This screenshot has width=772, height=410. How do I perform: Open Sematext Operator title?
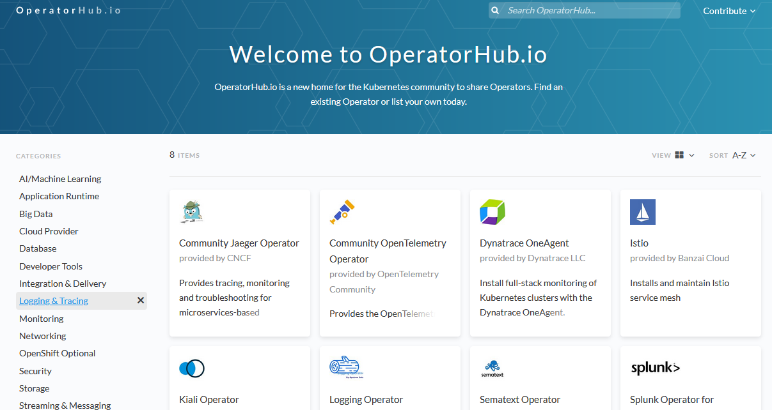coord(520,400)
